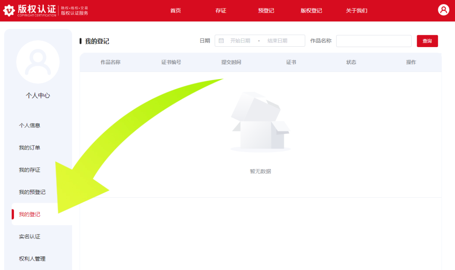
Task: Select 我的存证 in sidebar
Action: click(29, 170)
